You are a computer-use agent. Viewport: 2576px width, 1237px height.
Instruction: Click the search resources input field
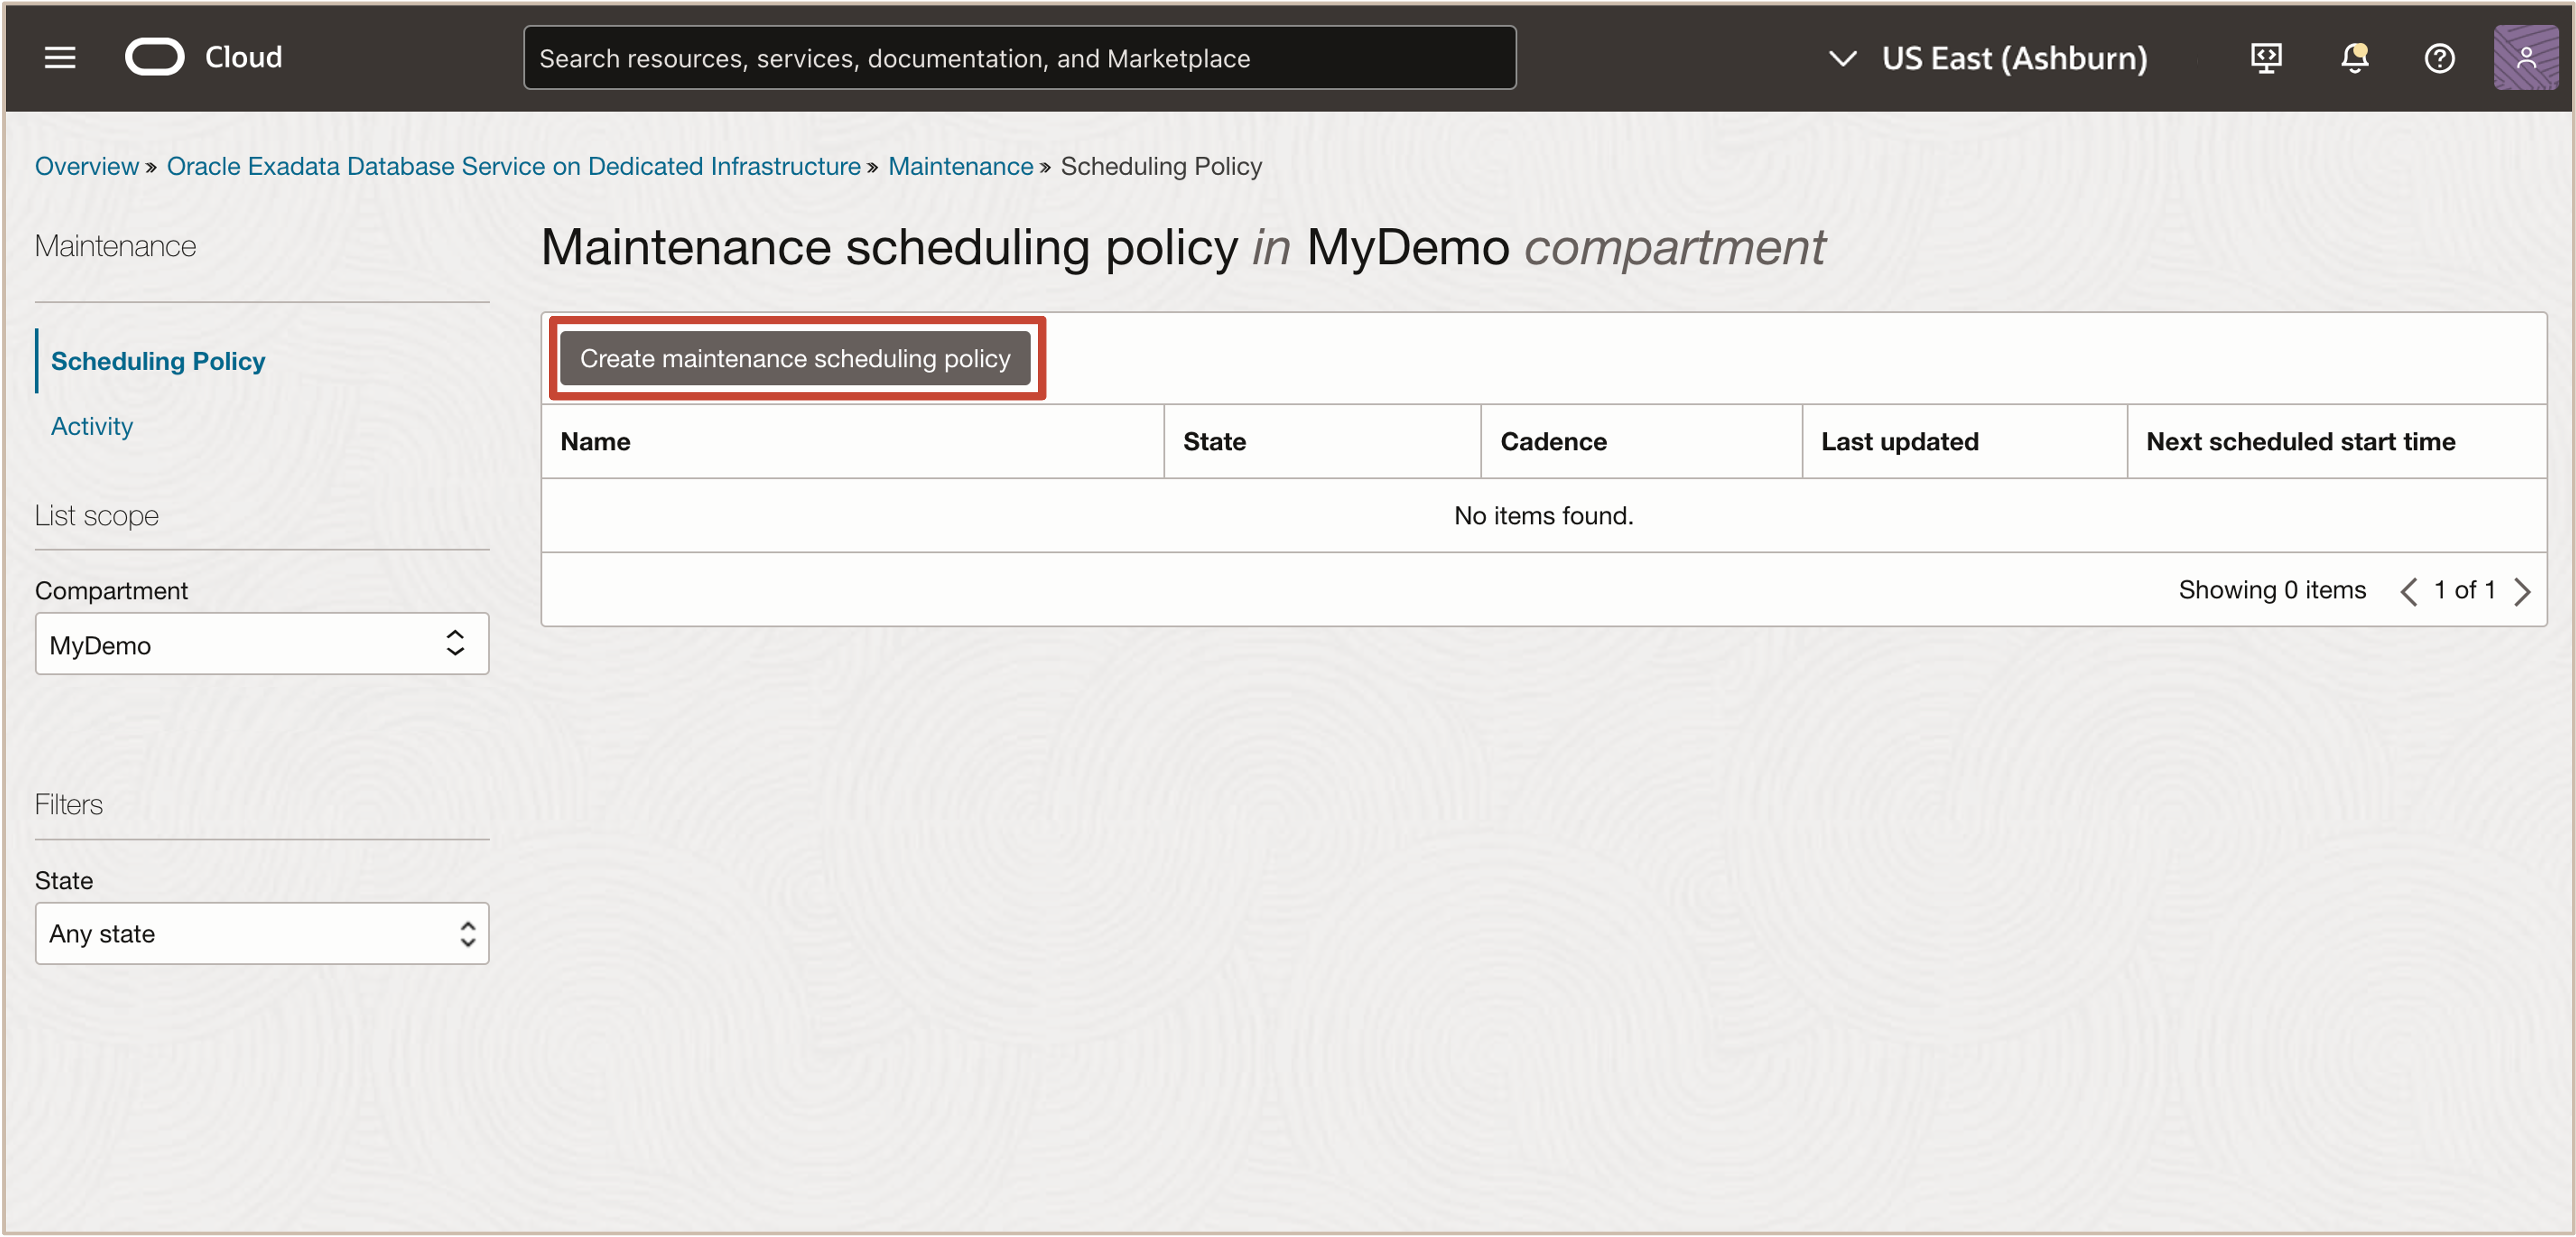pyautogui.click(x=1019, y=57)
